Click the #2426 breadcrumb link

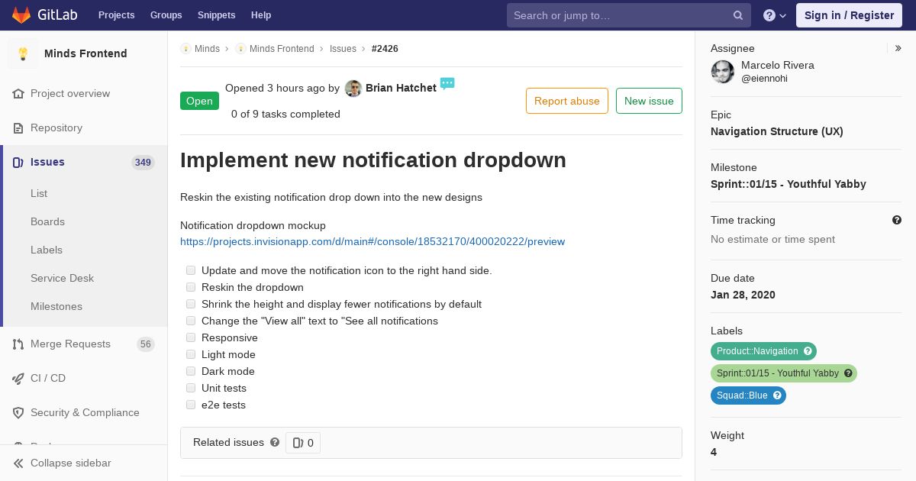click(x=385, y=49)
